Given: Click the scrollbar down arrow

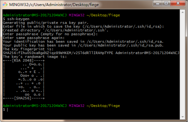Looking at the screenshot, I should tap(183, 117).
